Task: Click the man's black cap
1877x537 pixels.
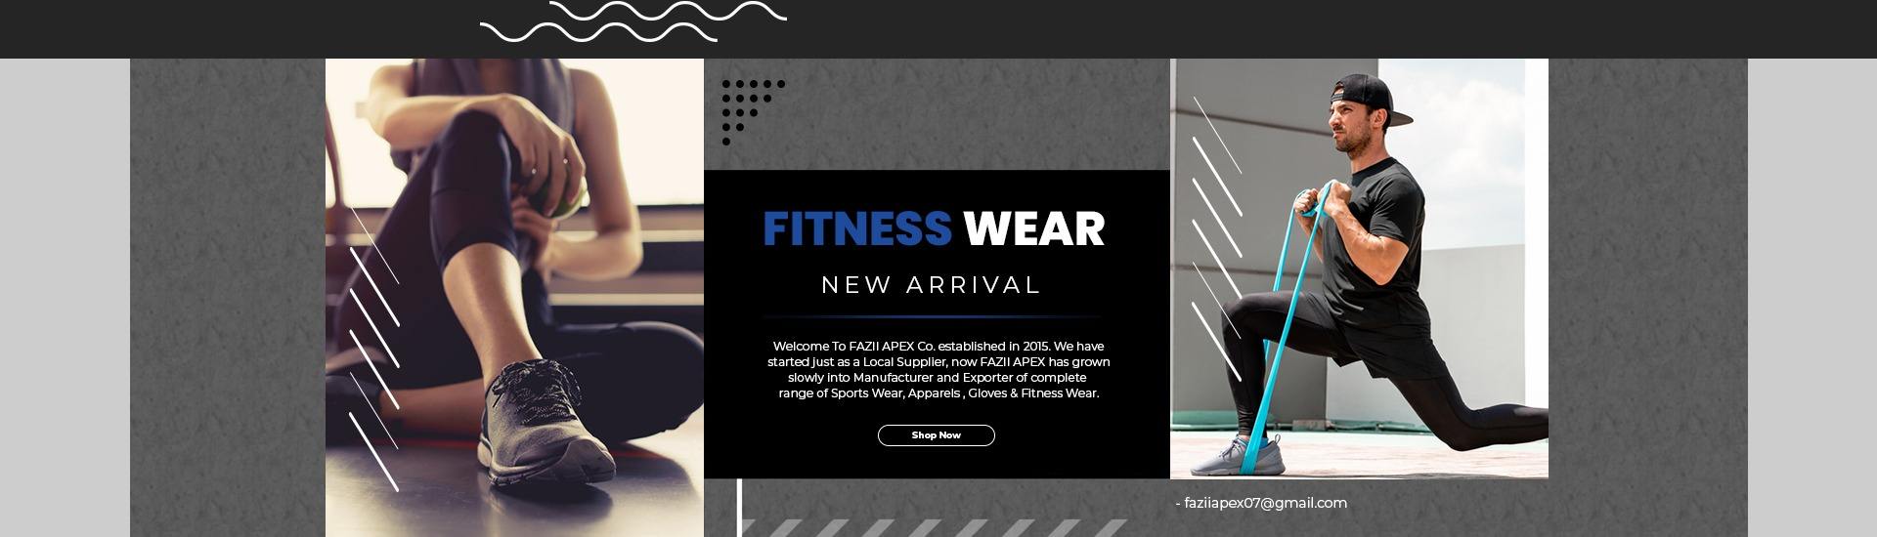Action: (x=1371, y=99)
